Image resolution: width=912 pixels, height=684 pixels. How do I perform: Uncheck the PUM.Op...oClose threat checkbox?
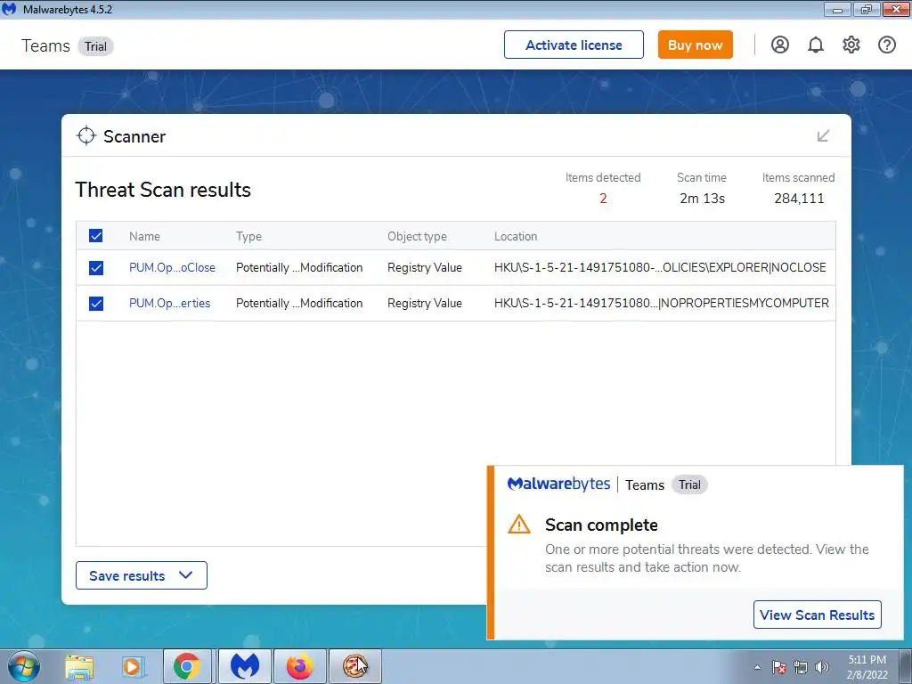pos(96,267)
